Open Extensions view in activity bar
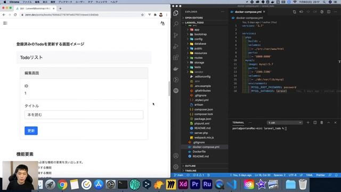Viewport: 341px width, 192px height. 176,58
